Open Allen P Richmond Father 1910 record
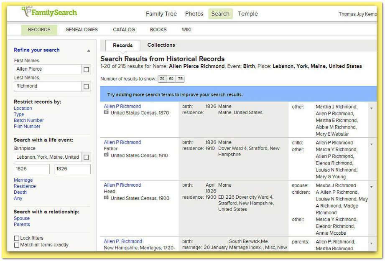 [x=122, y=142]
